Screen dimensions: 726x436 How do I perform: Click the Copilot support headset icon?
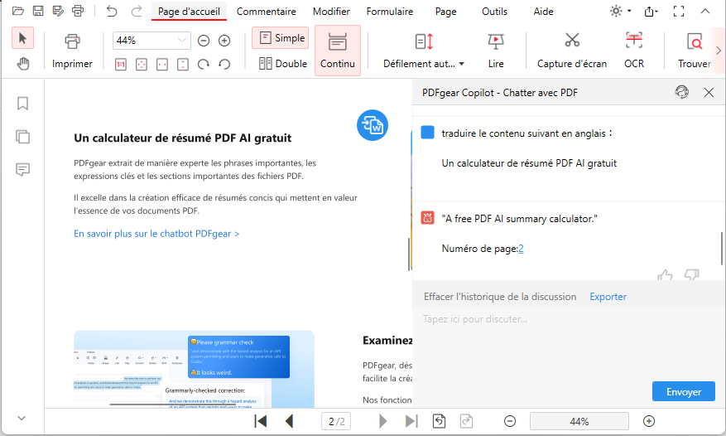681,92
